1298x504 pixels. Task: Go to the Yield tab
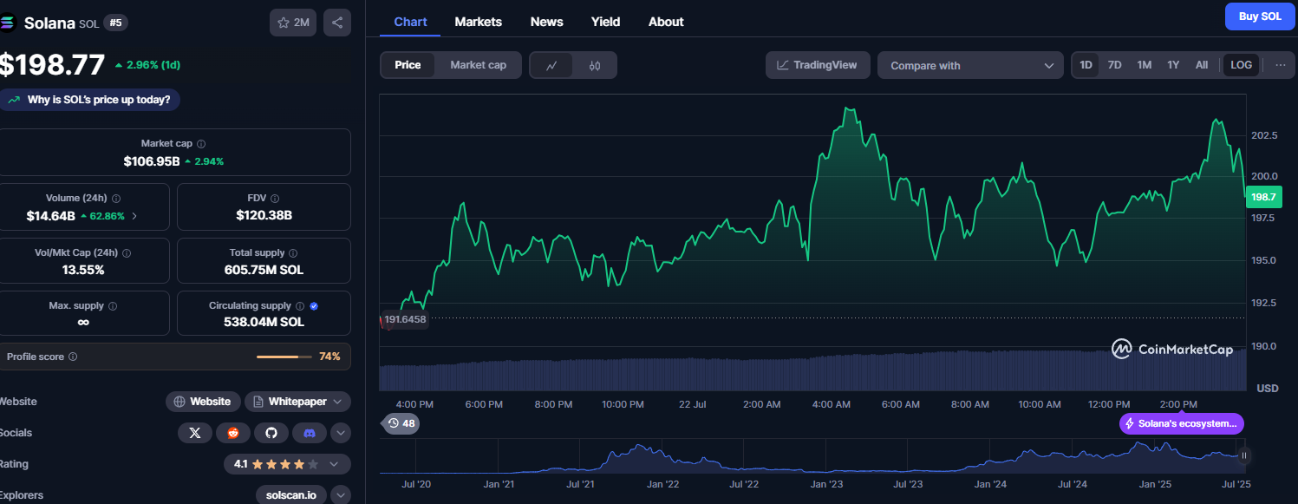(606, 22)
